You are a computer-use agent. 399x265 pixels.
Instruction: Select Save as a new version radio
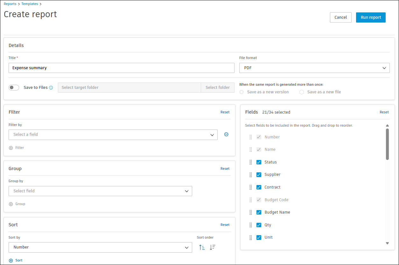[241, 92]
